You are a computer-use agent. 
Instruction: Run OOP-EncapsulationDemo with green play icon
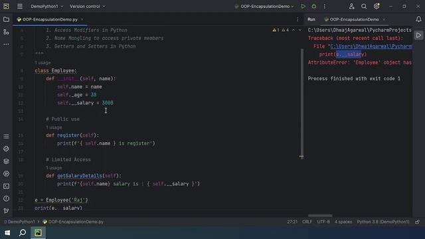click(x=303, y=6)
